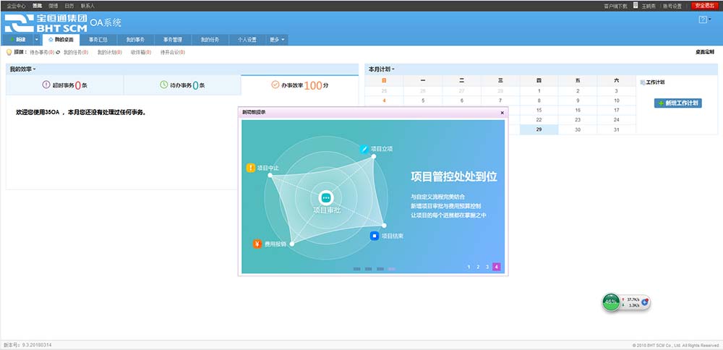Select the 办事效率 100分 tab
723x350 pixels.
point(300,85)
